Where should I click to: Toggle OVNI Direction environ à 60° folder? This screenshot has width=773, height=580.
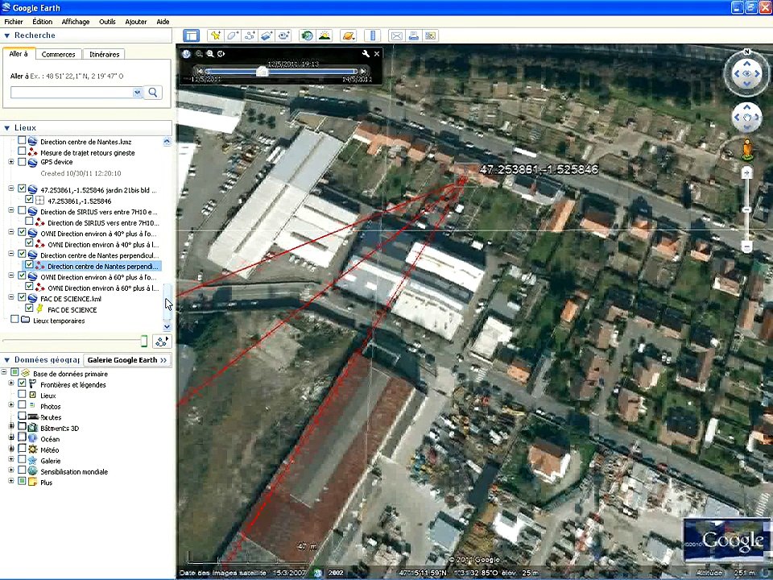(22, 275)
